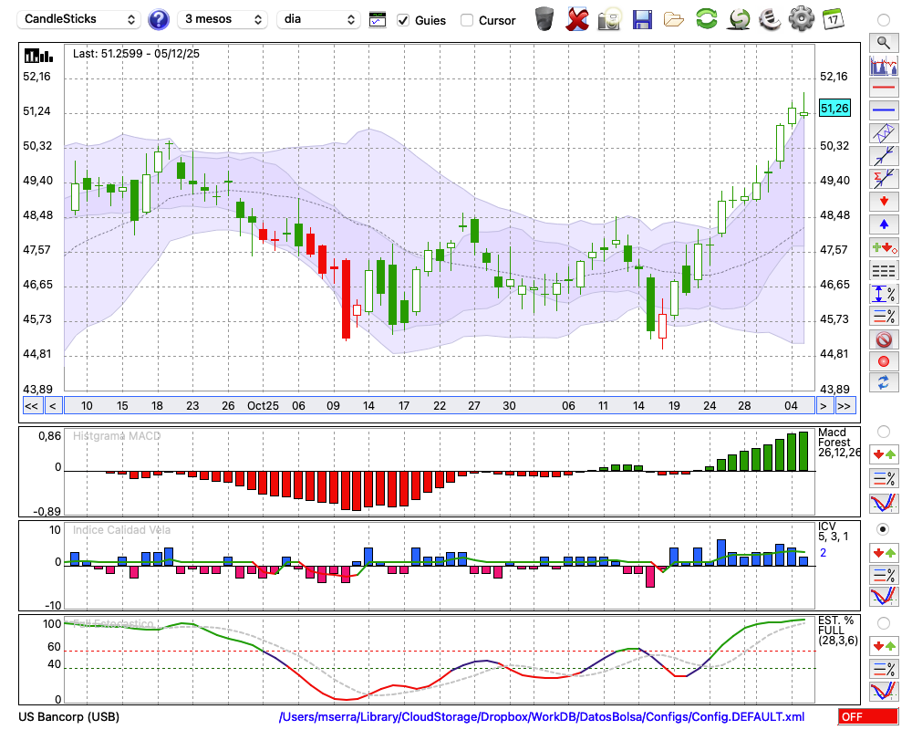The image size is (912, 730).
Task: Click the euro currency icon
Action: [x=770, y=19]
